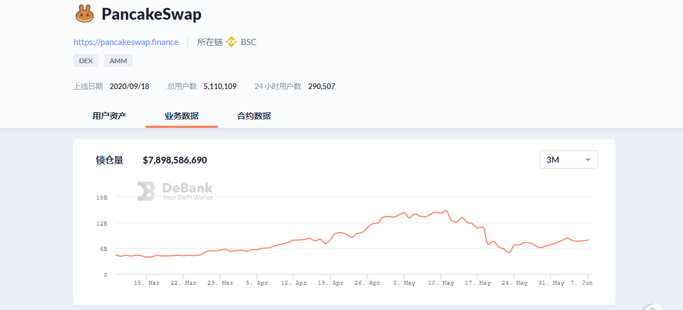Click the launch date 2020/09/18
Screen dimensions: 683x310
pos(129,86)
